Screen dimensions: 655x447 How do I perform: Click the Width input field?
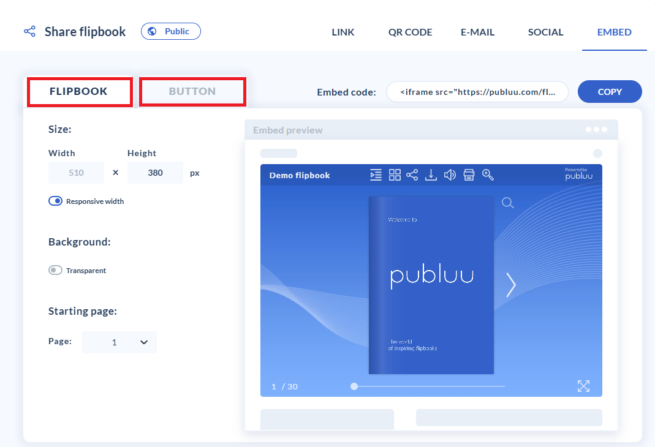(77, 173)
